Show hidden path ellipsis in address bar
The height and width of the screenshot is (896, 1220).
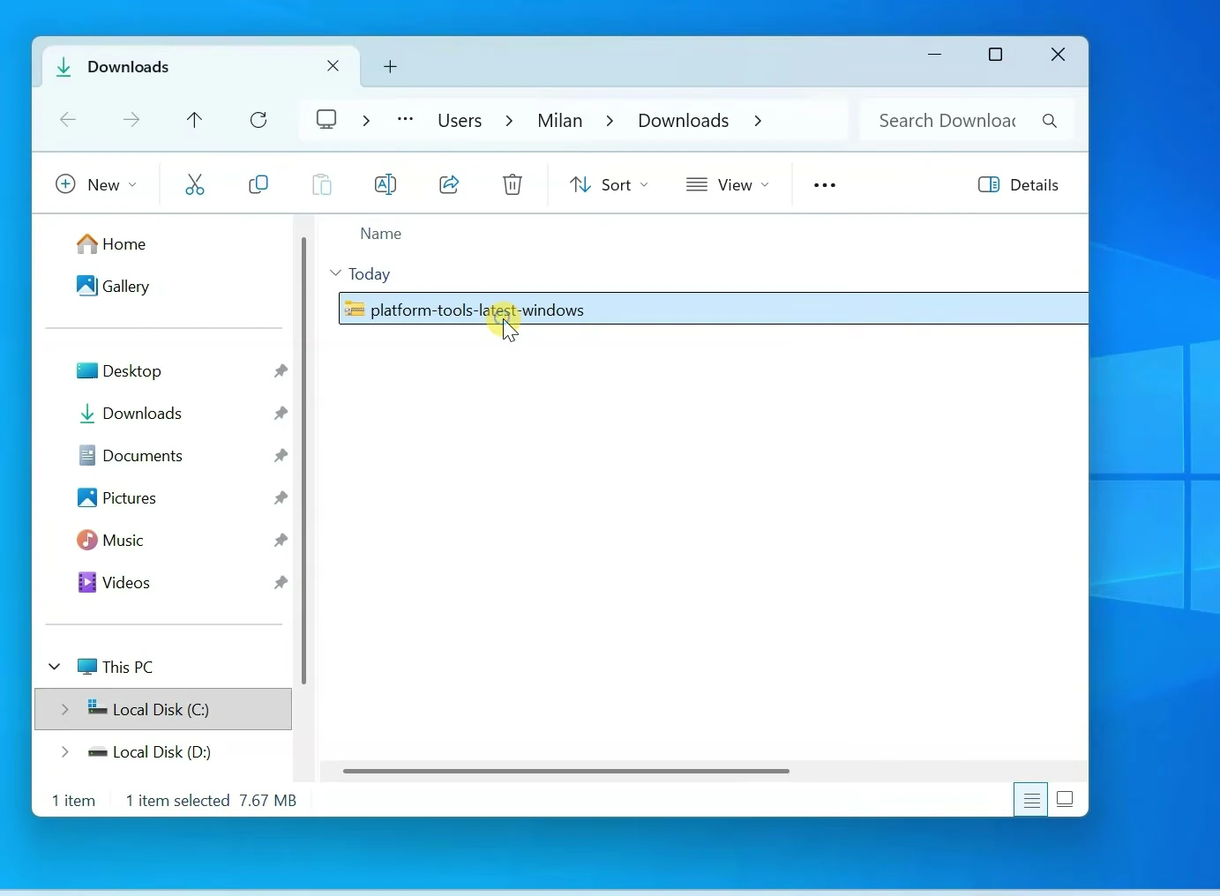click(x=406, y=120)
